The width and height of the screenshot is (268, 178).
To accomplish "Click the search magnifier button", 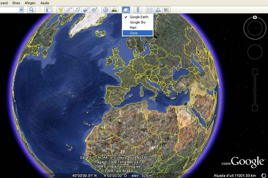I will pos(31,10).
